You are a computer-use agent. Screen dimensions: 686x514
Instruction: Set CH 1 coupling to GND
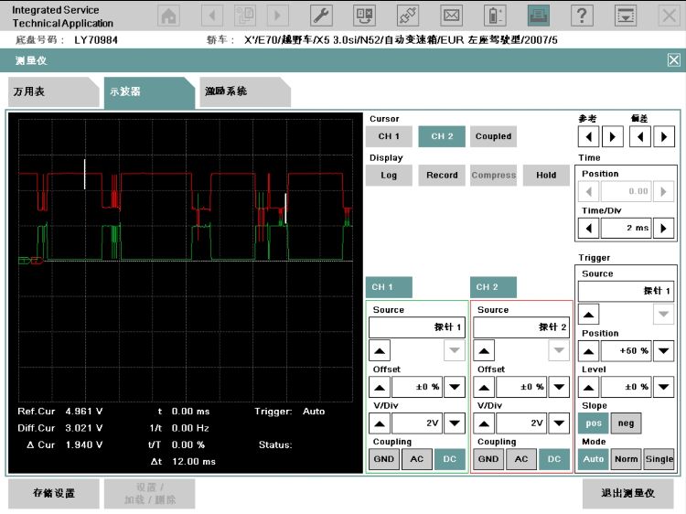pos(384,459)
